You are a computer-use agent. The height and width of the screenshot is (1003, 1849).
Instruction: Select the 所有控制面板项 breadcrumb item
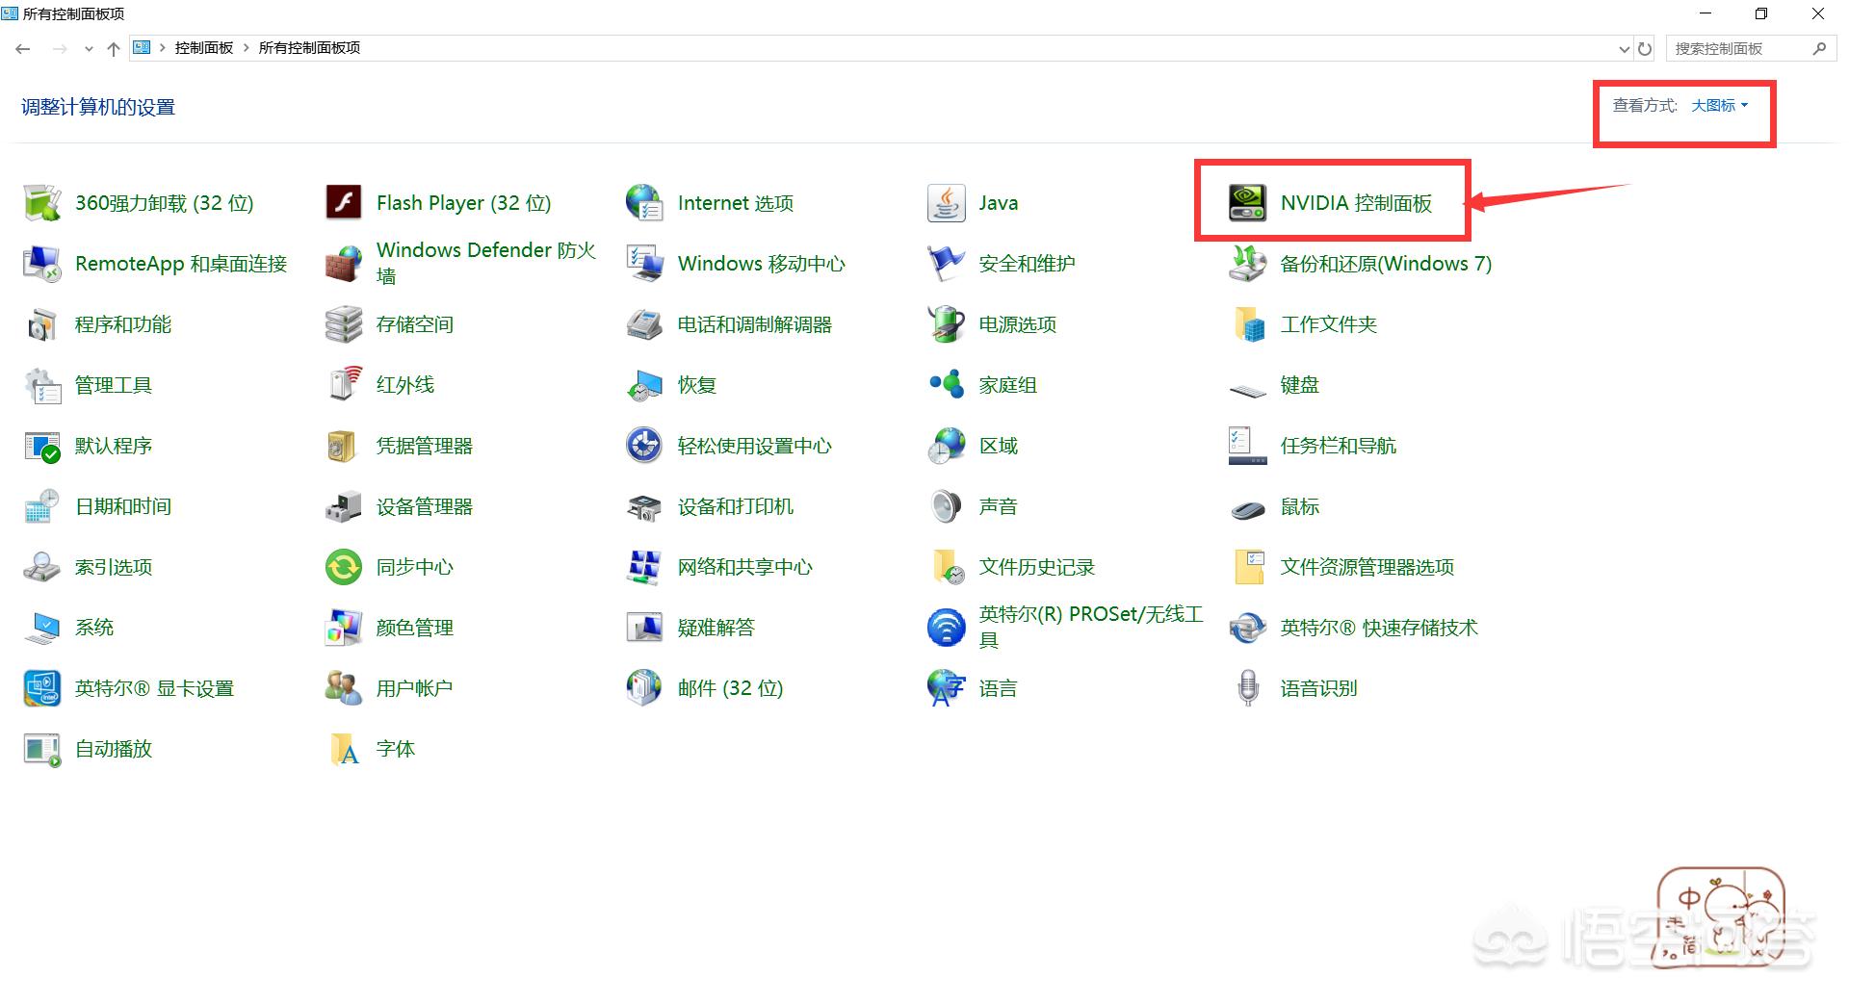[x=309, y=48]
